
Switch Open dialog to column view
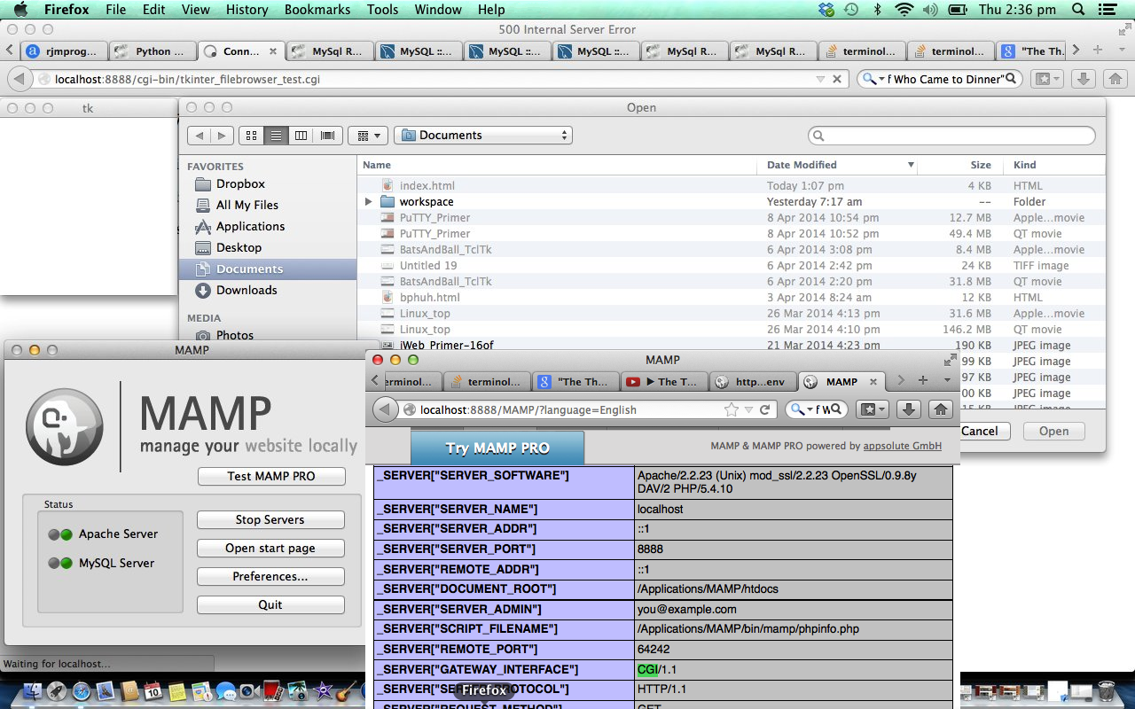pos(301,136)
